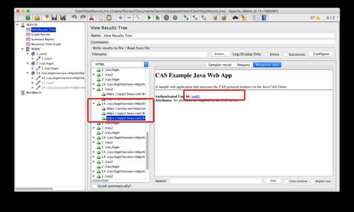Click the Browse... button
This screenshot has height=212, width=354.
(x=220, y=54)
